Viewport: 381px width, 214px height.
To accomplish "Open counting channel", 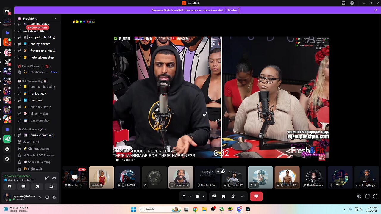I will coord(38,100).
